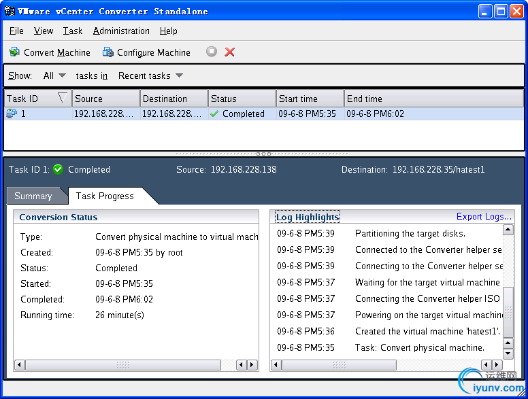Click Conversion Status horizontal scrollbar thumb

click(x=123, y=365)
